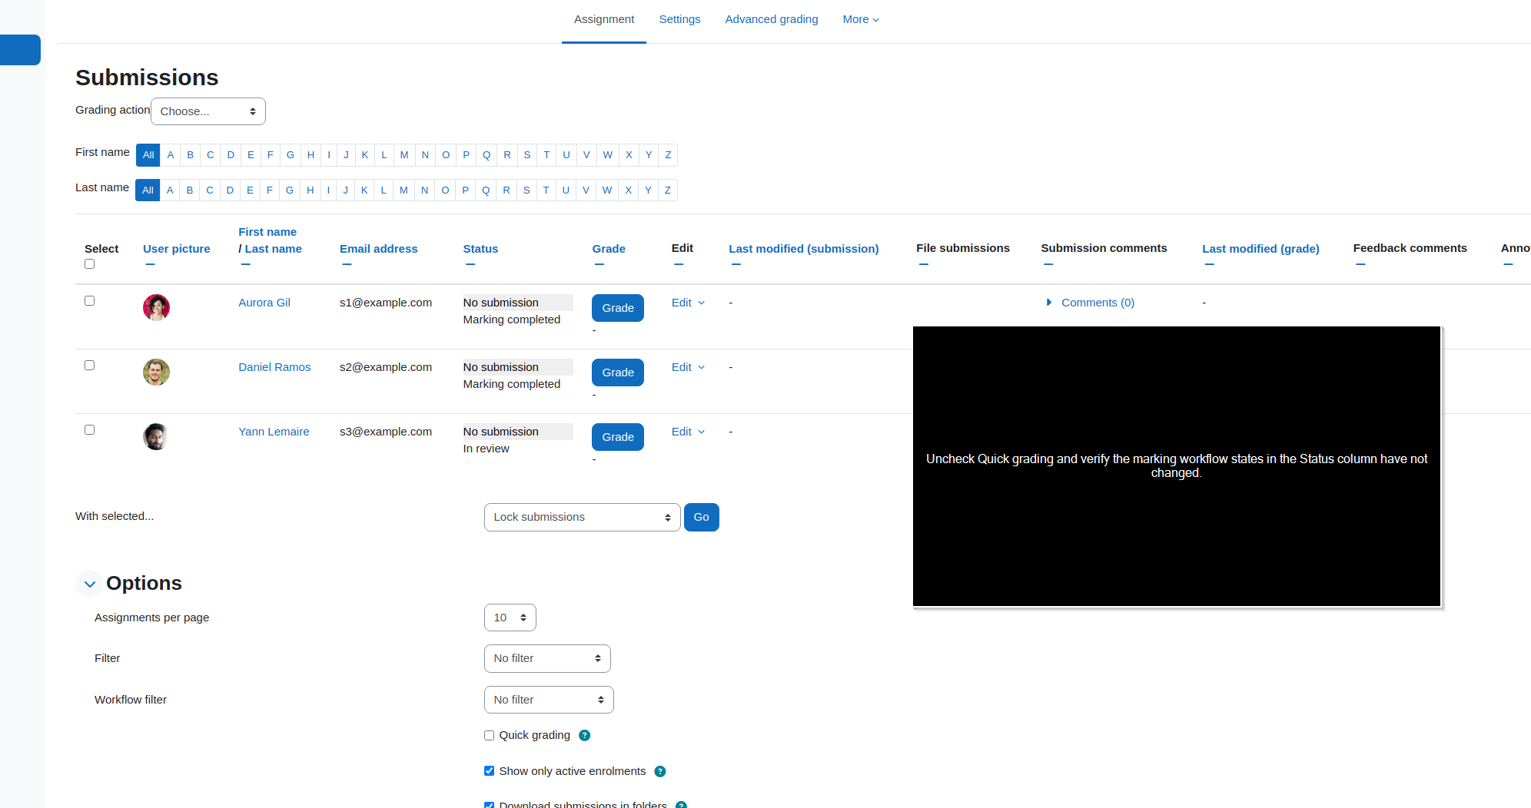The height and width of the screenshot is (808, 1531).
Task: Open Edit menu for Aurora Gil
Action: click(688, 303)
